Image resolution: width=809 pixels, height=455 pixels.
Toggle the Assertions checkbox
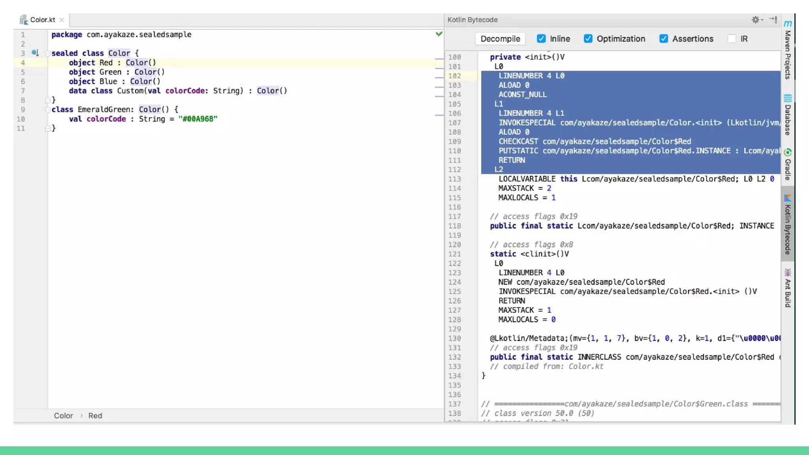(664, 39)
